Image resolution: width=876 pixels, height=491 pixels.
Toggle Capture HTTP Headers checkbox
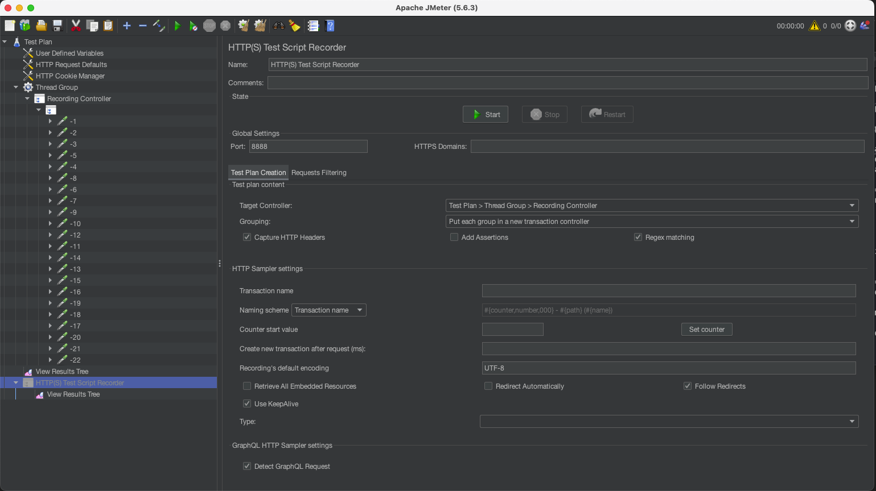[x=247, y=237]
